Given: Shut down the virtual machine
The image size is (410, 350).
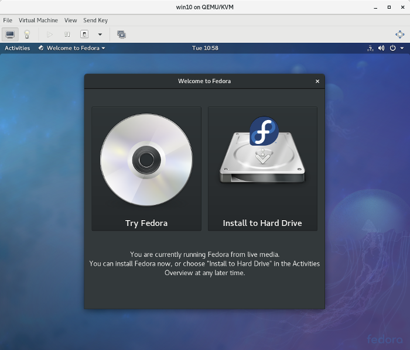Looking at the screenshot, I should (x=84, y=35).
